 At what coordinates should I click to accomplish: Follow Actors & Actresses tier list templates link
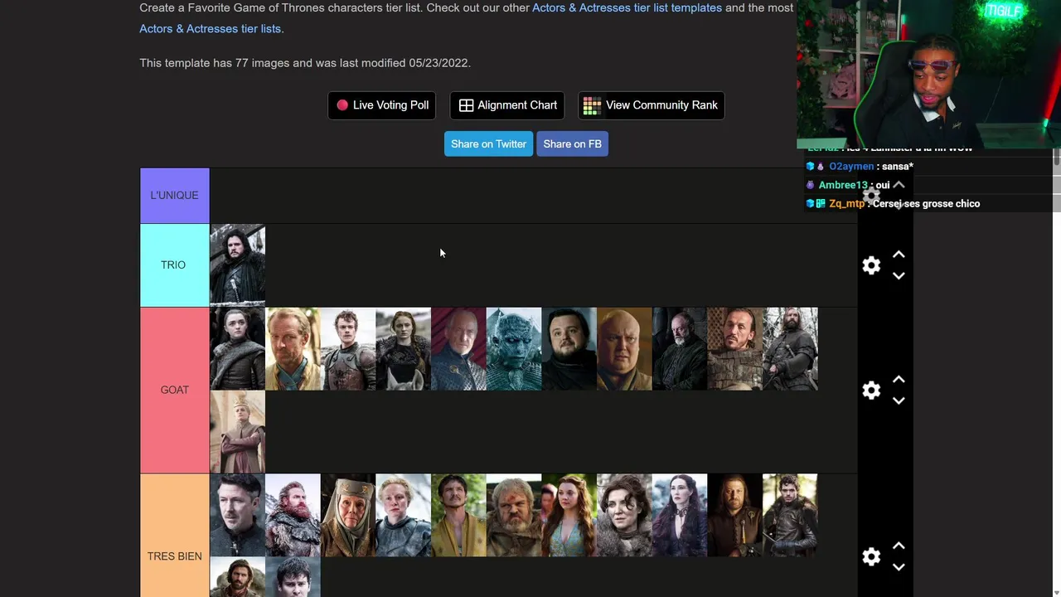click(x=627, y=7)
